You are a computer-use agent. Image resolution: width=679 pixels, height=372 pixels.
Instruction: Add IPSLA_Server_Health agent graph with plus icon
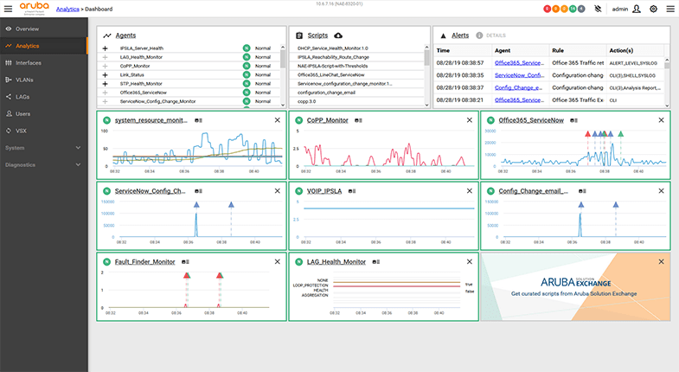coord(105,48)
